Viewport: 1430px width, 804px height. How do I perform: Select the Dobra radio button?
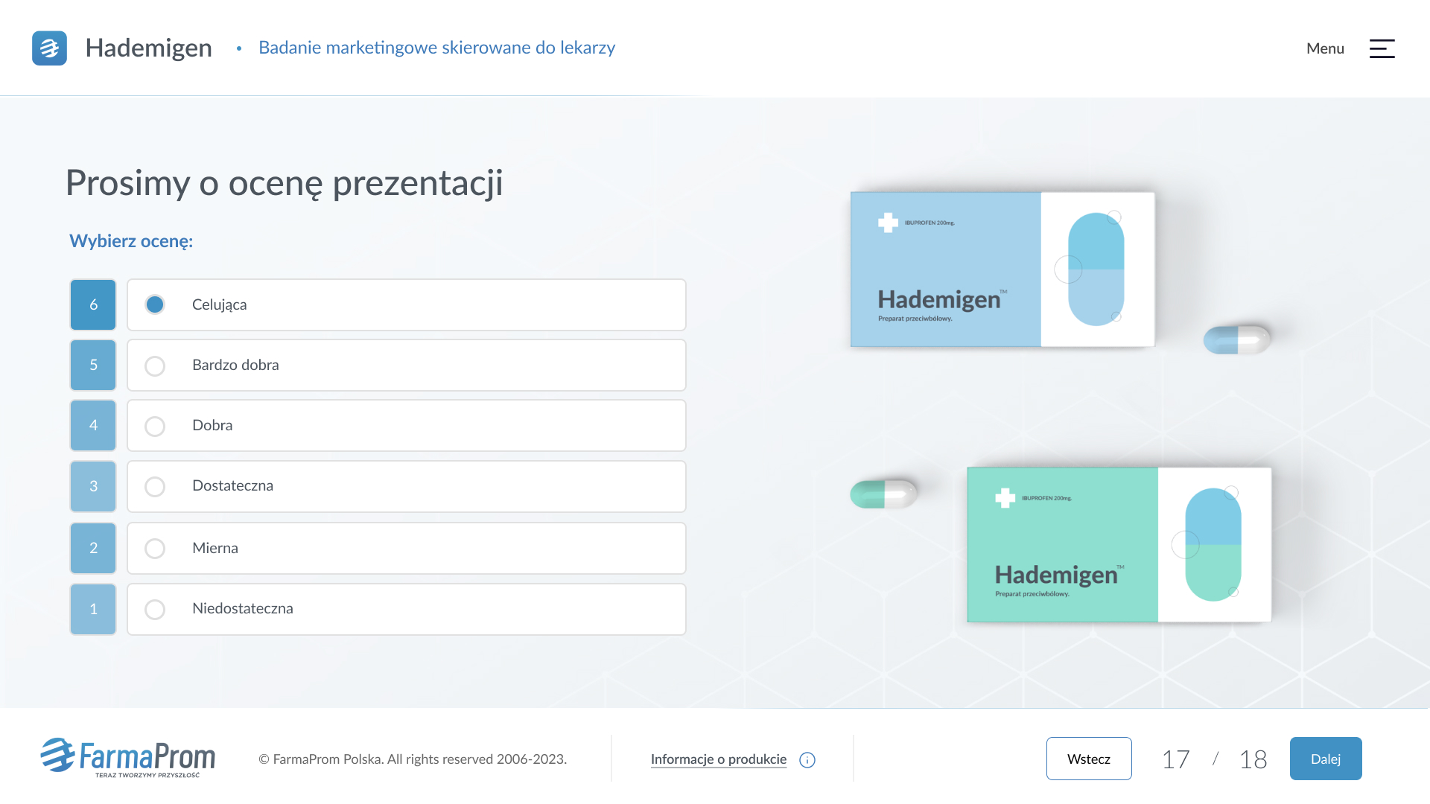(155, 427)
